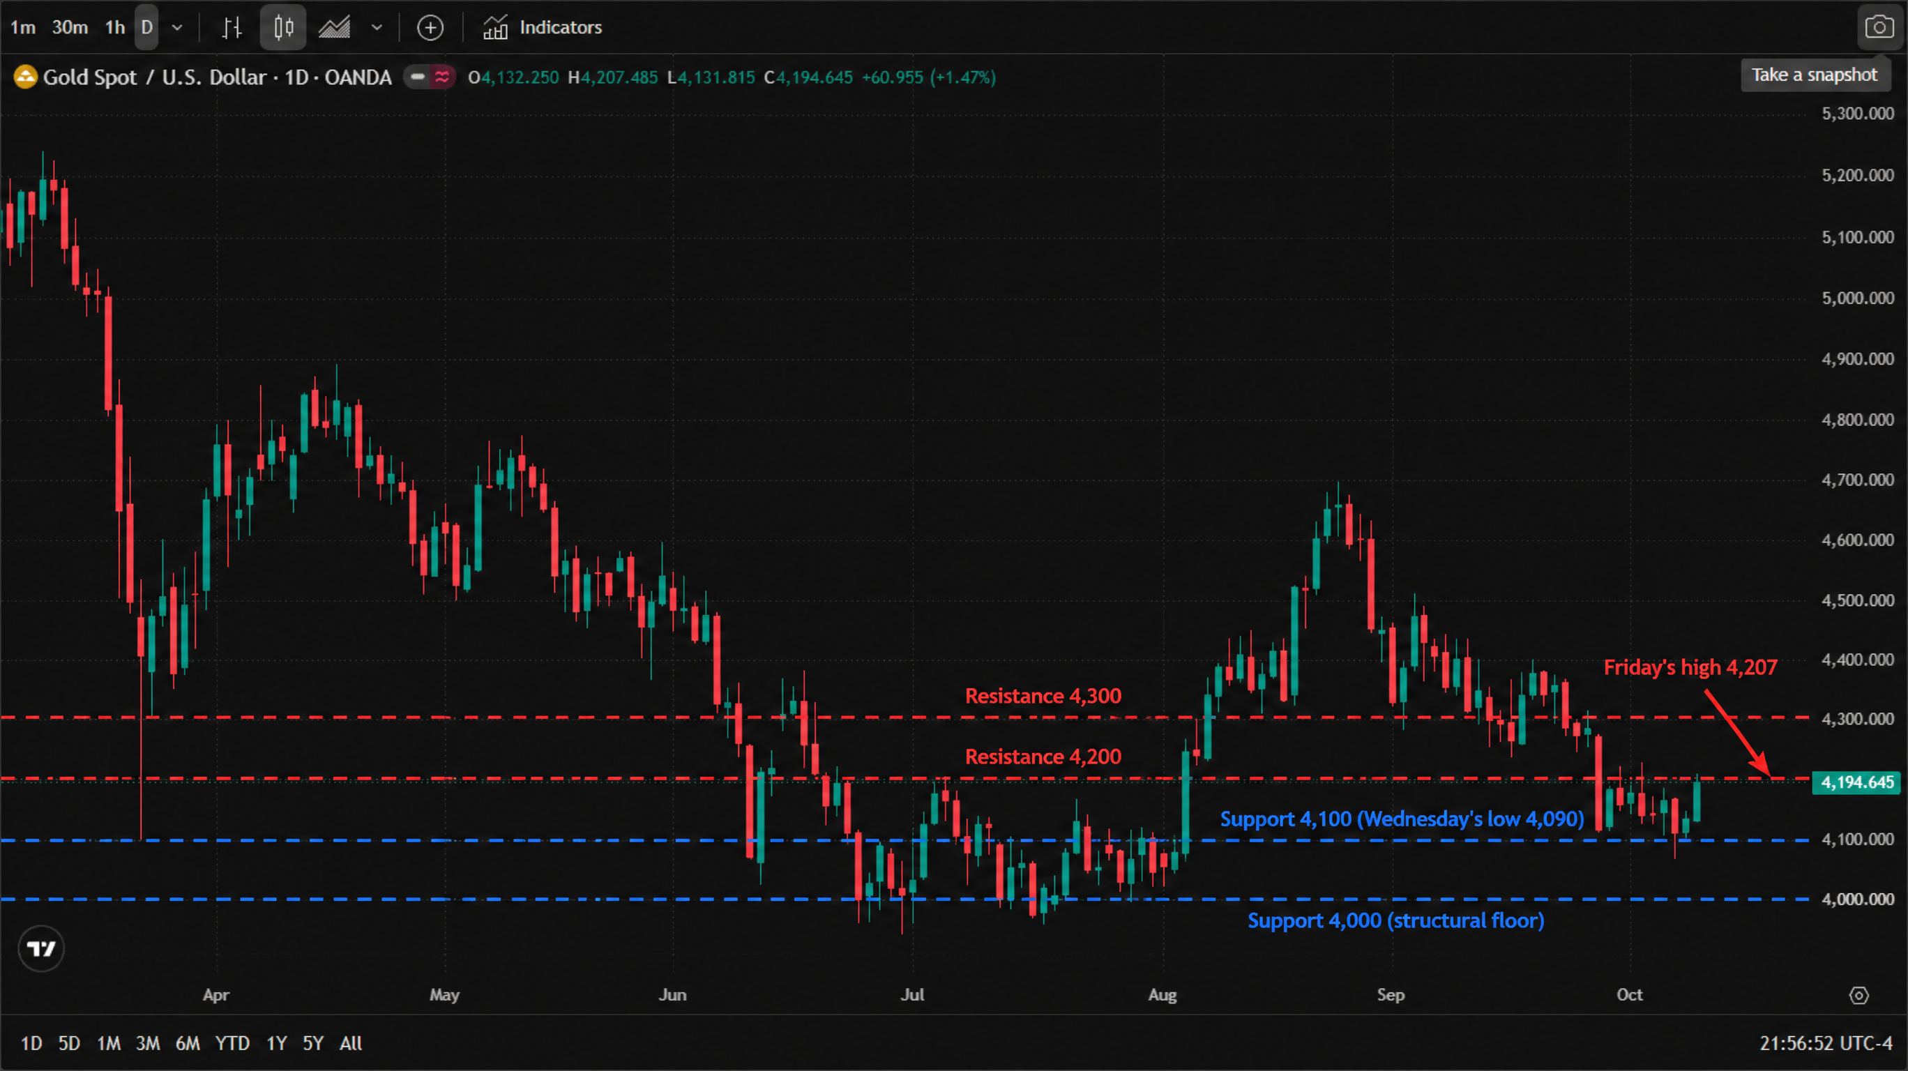The height and width of the screenshot is (1071, 1908).
Task: Expand the chart style dropdown chevron
Action: click(377, 27)
